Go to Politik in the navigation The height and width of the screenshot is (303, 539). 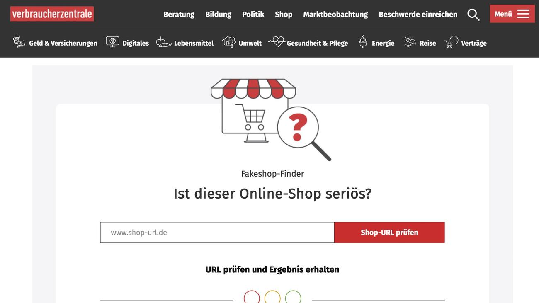coord(253,14)
